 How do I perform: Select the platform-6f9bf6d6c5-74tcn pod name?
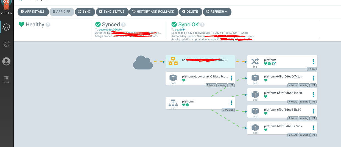pos(283,76)
